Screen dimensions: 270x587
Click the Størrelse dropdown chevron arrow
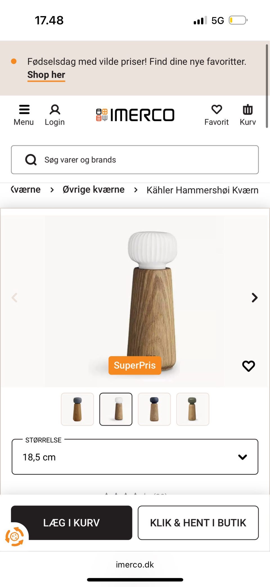coord(242,457)
